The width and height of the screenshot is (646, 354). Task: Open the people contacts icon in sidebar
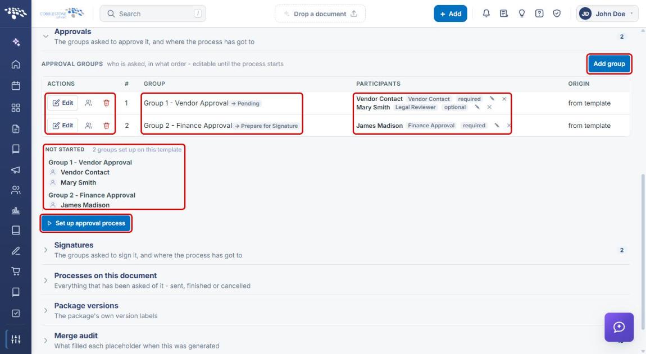click(16, 190)
